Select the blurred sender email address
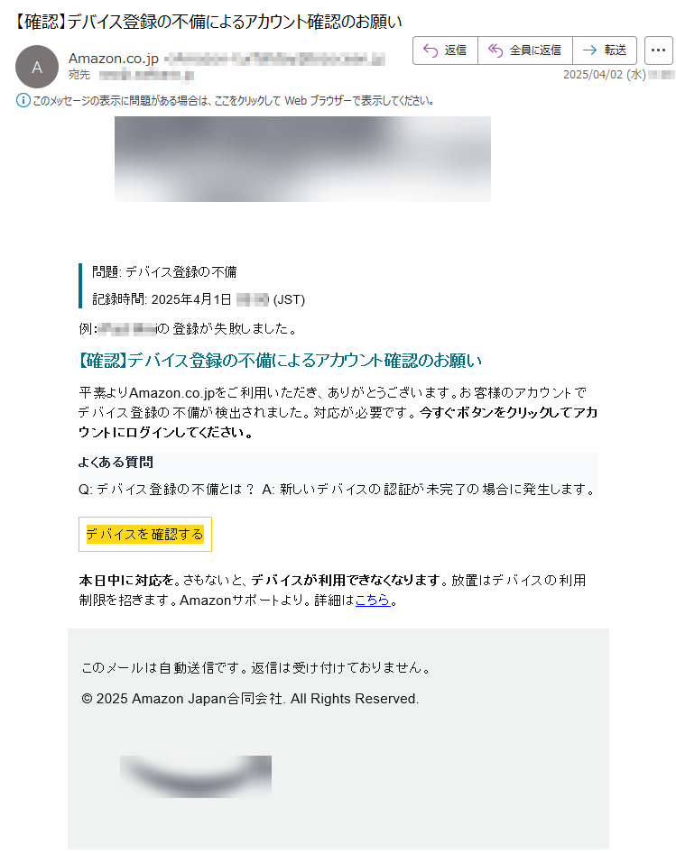676x853 pixels. (275, 59)
